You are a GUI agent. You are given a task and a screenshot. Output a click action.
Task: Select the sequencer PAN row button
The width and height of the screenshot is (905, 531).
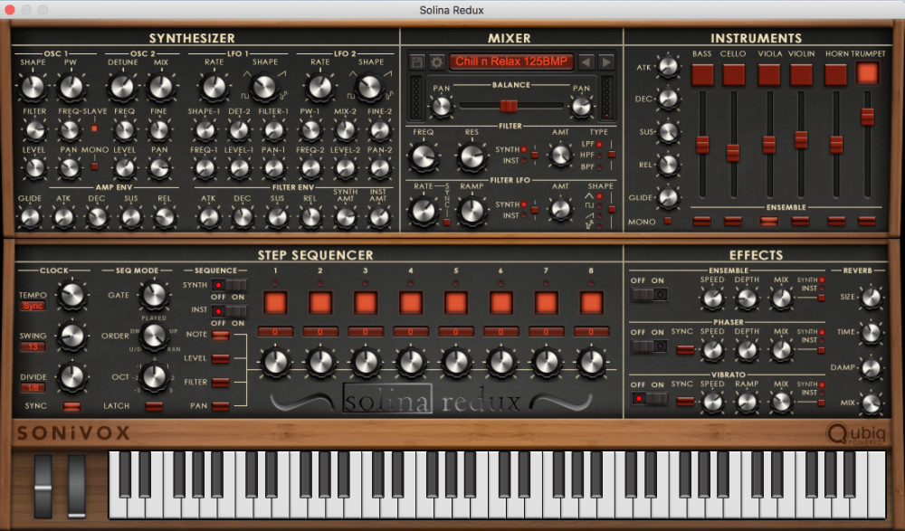(221, 406)
